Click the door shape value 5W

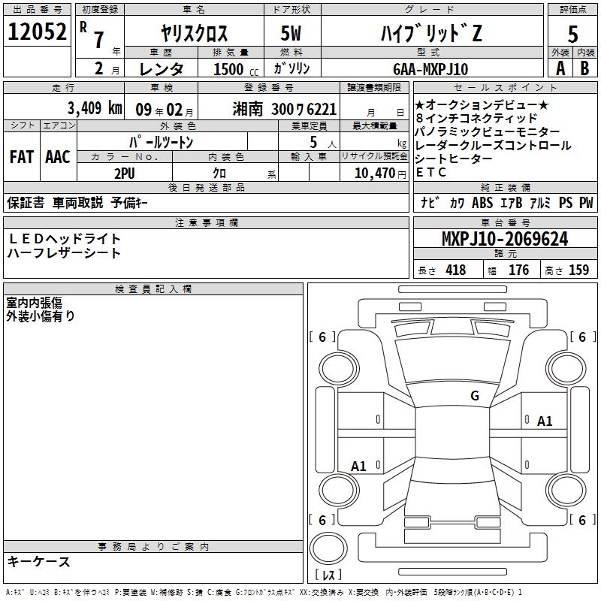click(x=291, y=33)
